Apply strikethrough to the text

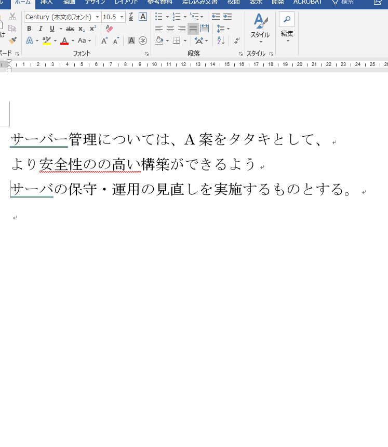70,29
